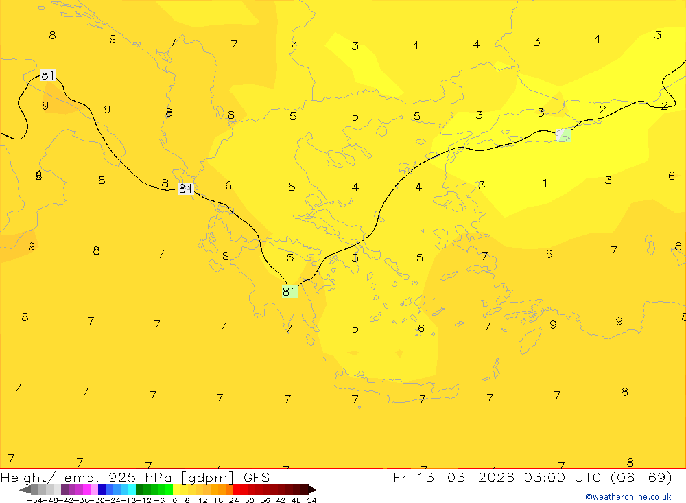The image size is (686, 503).
Task: Click the '81' contour label on green background
Action: [289, 292]
